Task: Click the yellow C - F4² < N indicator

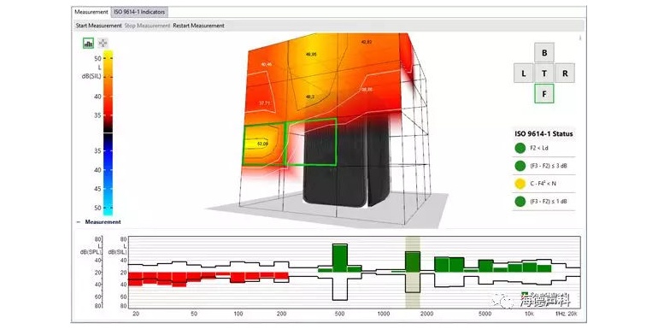Action: 520,184
